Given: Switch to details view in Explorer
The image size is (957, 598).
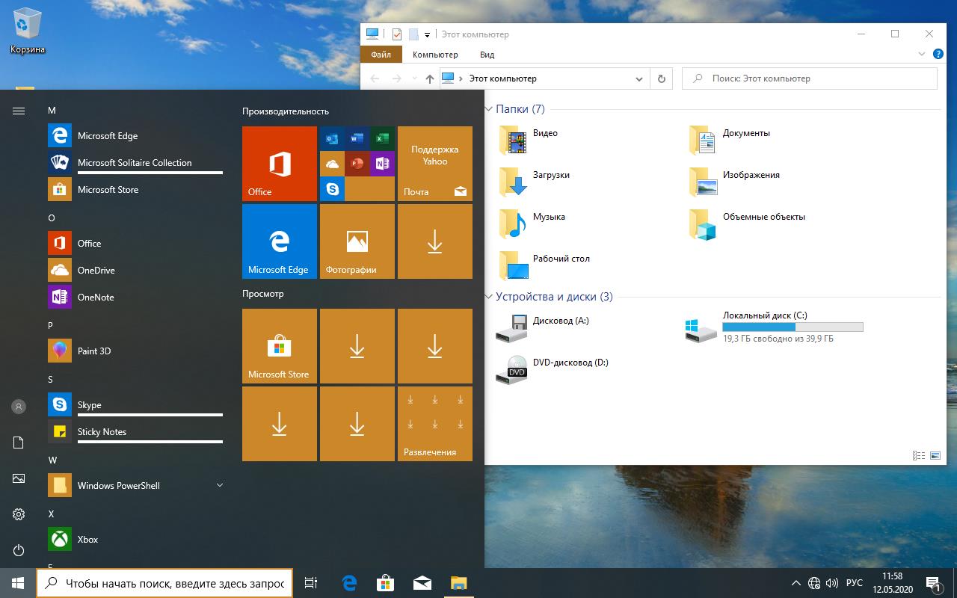Looking at the screenshot, I should tap(919, 455).
